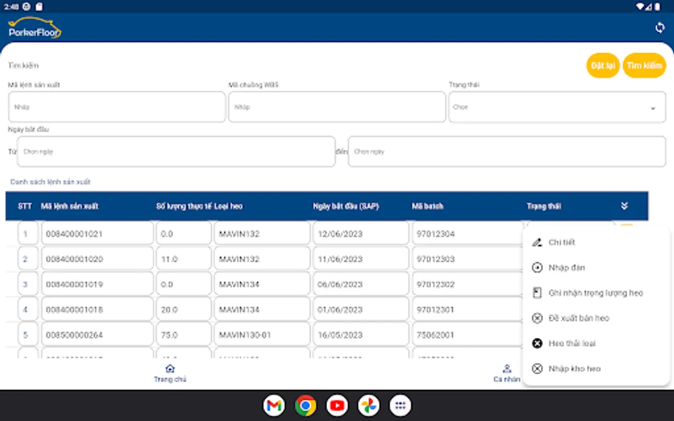
Task: Open the đến end date picker
Action: coord(507,152)
